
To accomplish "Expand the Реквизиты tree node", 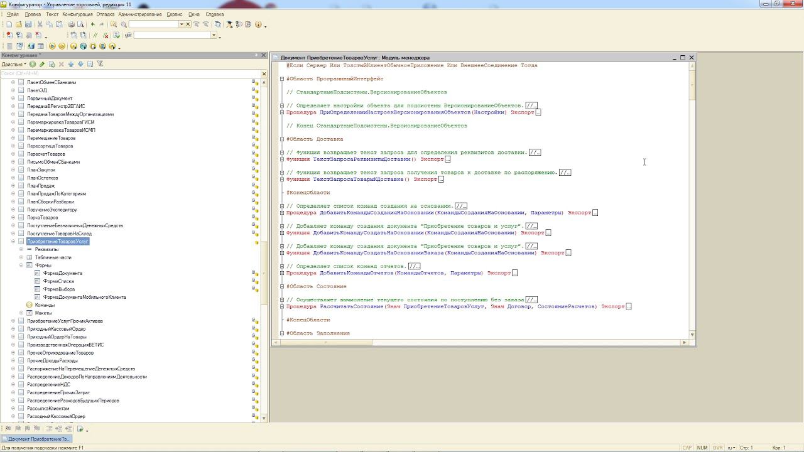I will [x=21, y=249].
